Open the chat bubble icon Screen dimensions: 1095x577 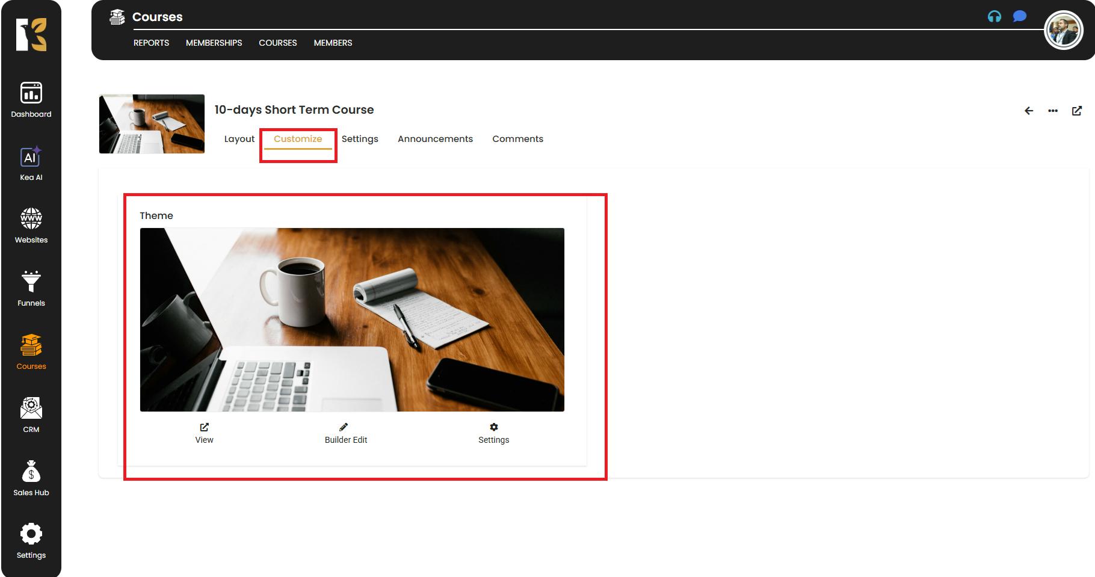1019,17
